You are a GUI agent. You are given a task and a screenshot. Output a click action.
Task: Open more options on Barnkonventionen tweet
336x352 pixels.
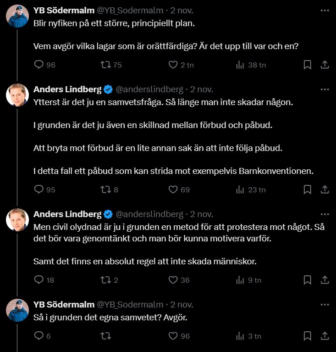(325, 89)
